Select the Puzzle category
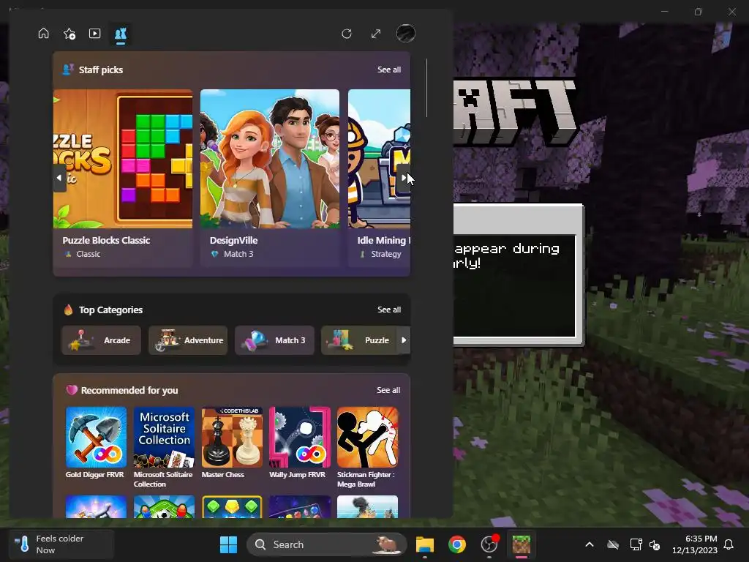The width and height of the screenshot is (749, 562). (x=361, y=340)
